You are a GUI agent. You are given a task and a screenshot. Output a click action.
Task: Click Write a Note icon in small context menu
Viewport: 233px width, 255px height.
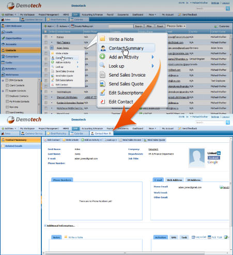click(53, 53)
